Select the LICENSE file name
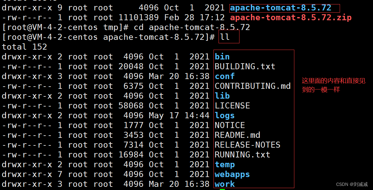Image resolution: width=373 pixels, height=190 pixels. click(x=232, y=106)
